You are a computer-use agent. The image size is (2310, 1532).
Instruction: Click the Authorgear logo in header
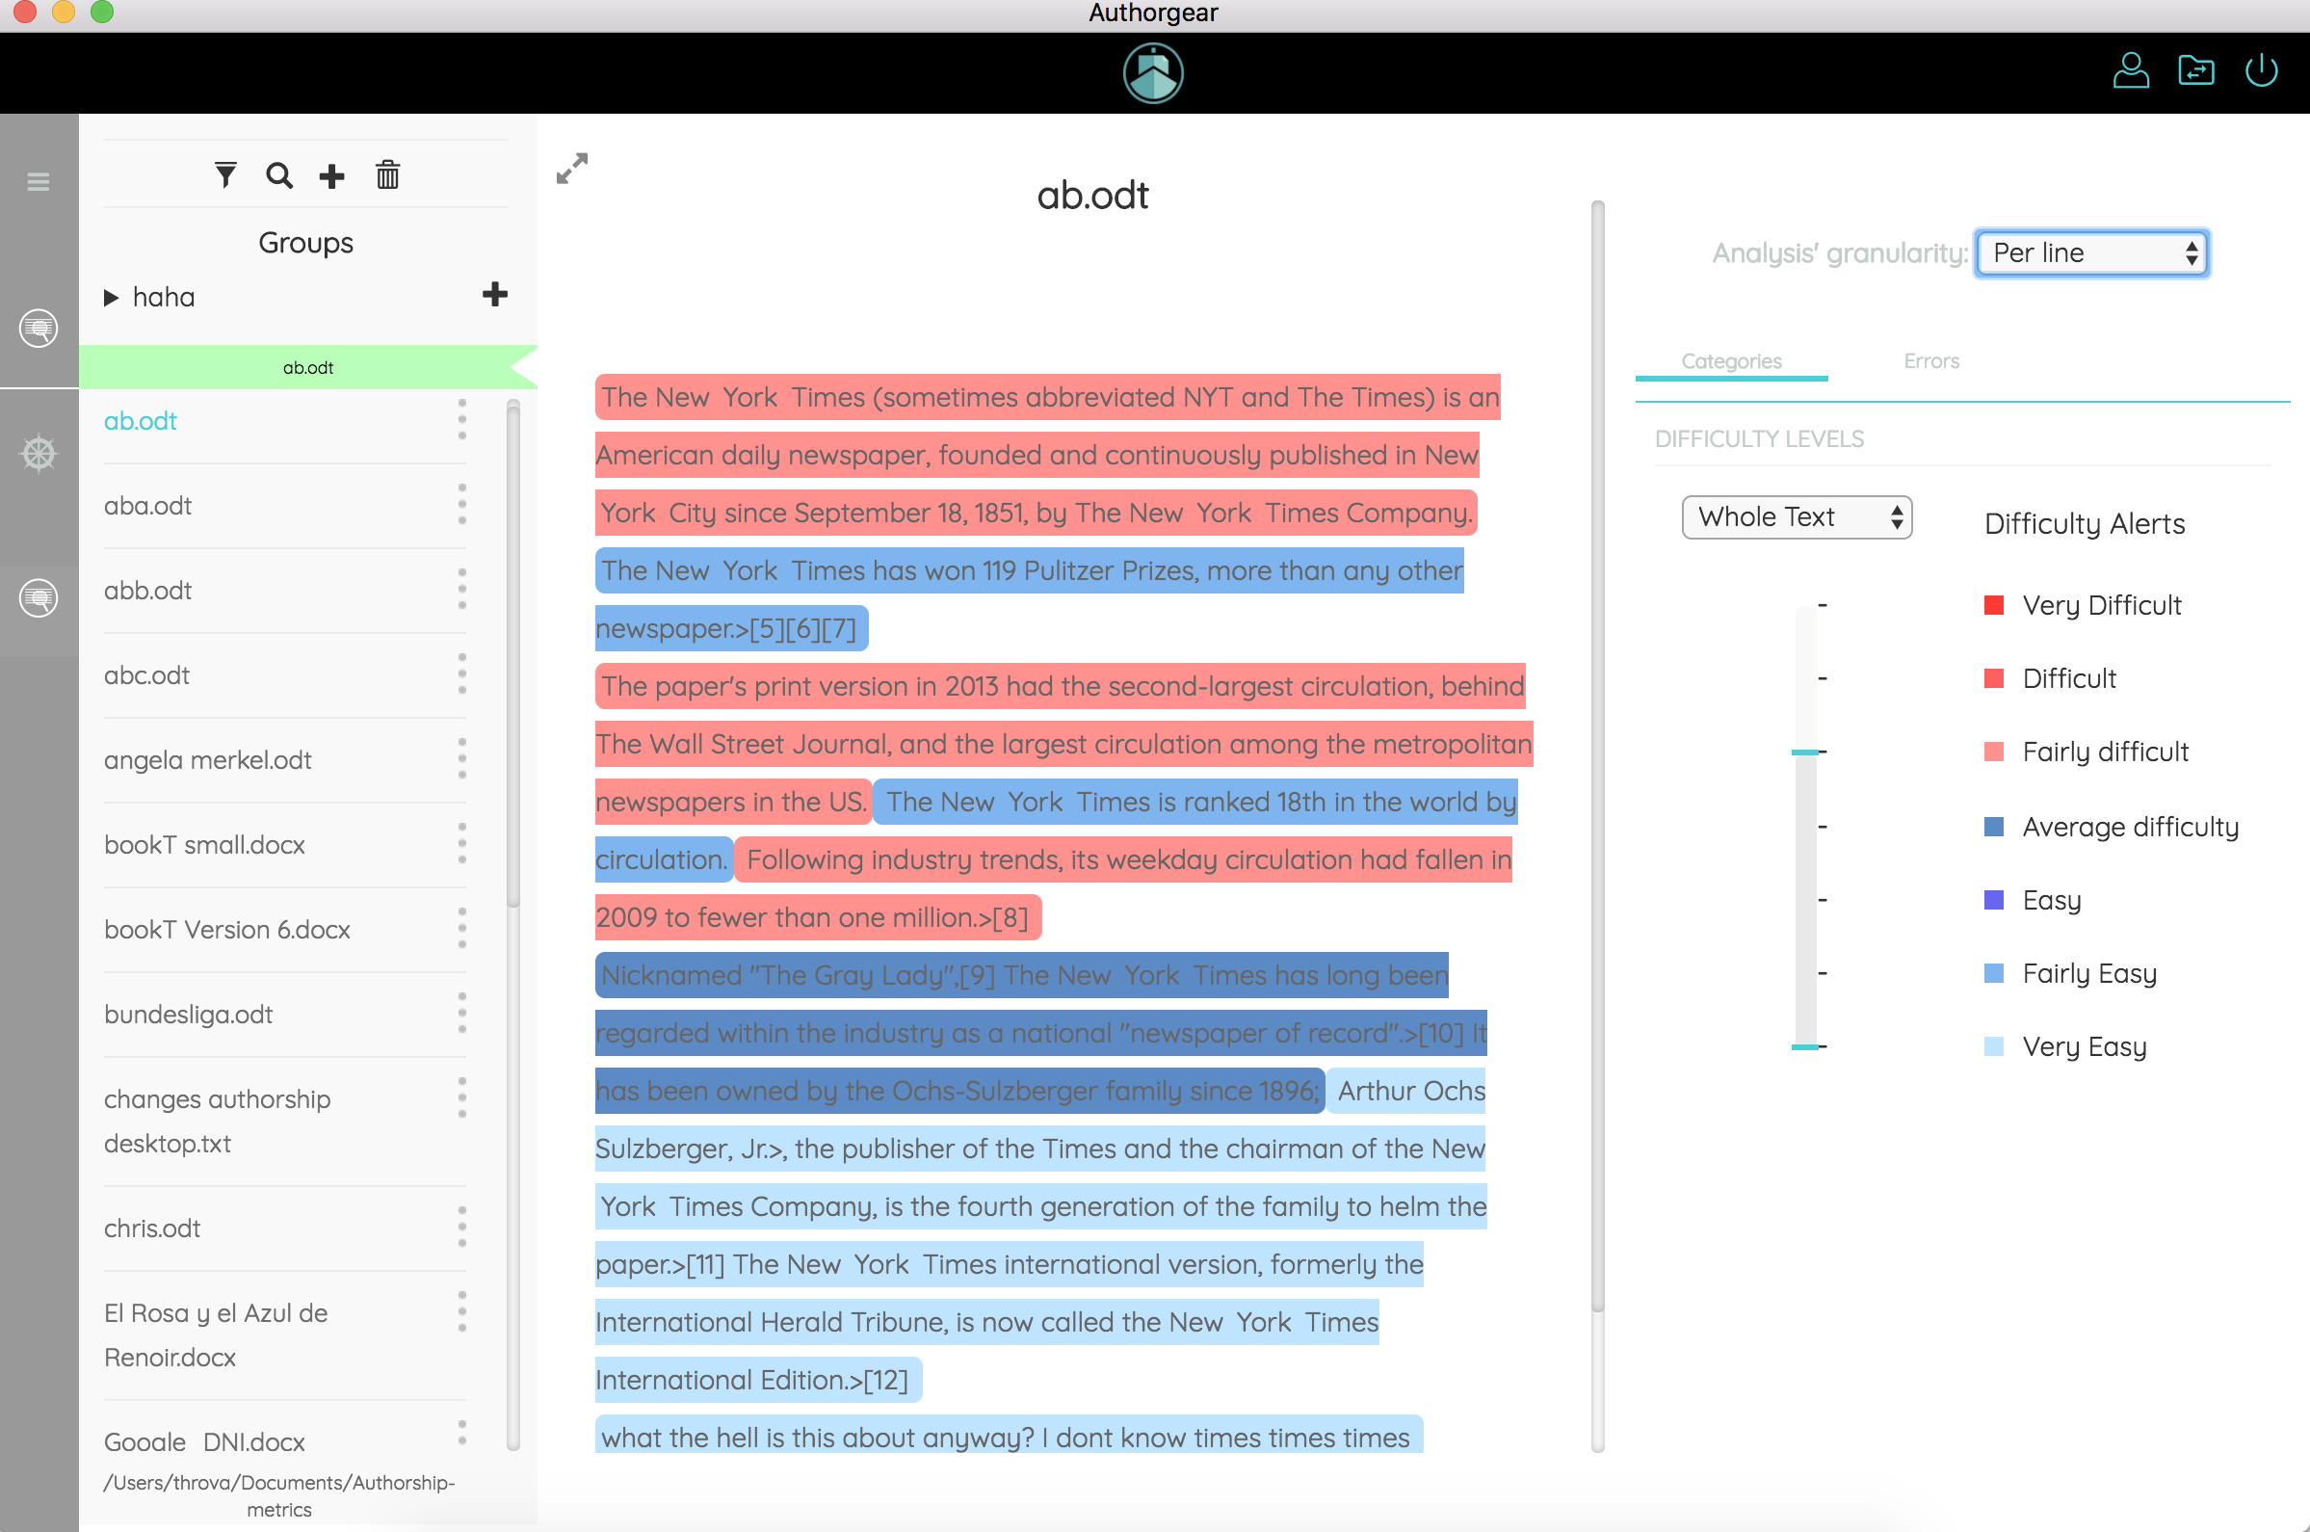[x=1153, y=73]
